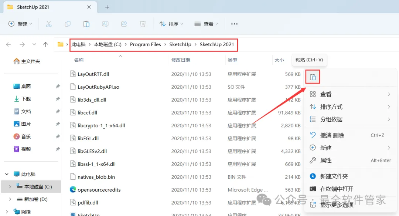Expand the 网络 tree node
Viewport: 399px width, 216px height.
tap(7, 212)
